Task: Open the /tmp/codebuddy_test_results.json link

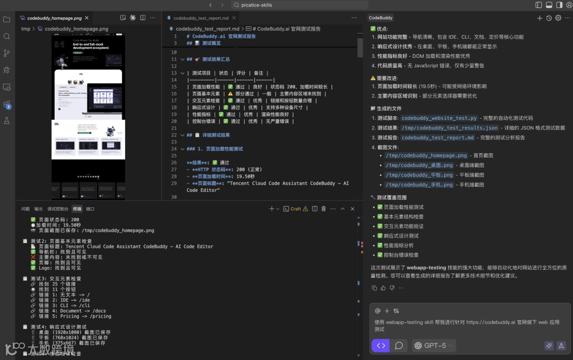Action: (x=449, y=128)
